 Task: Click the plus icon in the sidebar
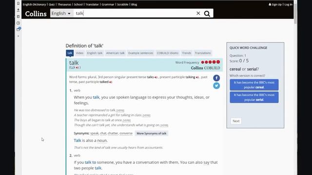coord(18,36)
